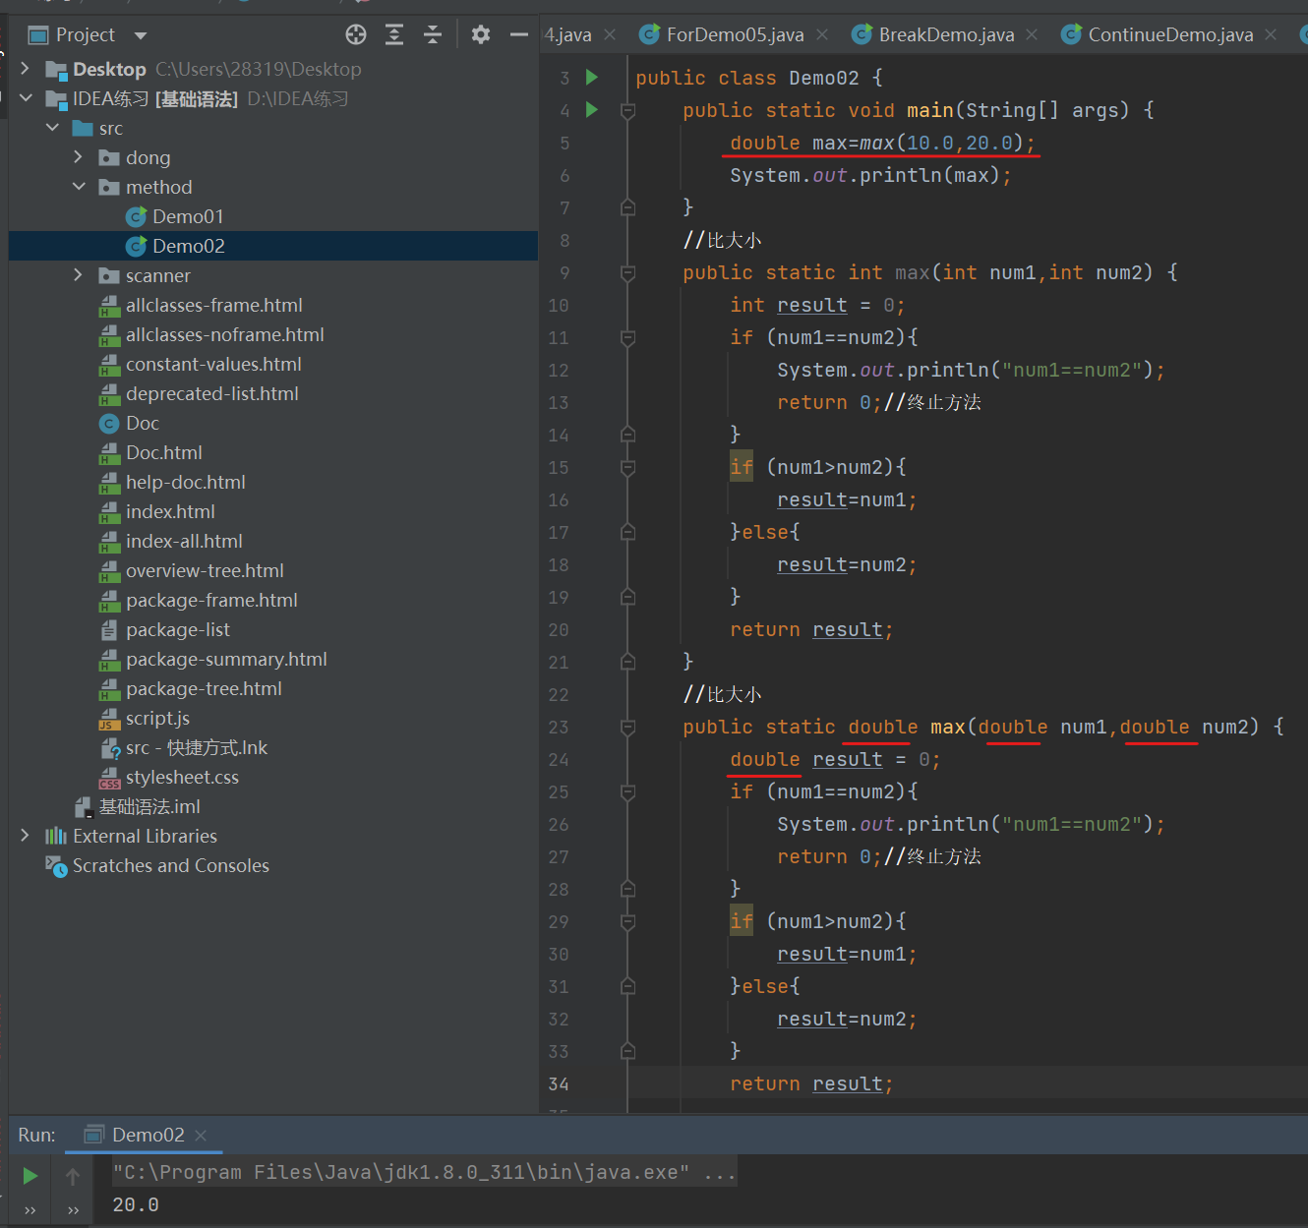Toggle code fold on line 9 max method
This screenshot has height=1228, width=1308.
point(627,273)
